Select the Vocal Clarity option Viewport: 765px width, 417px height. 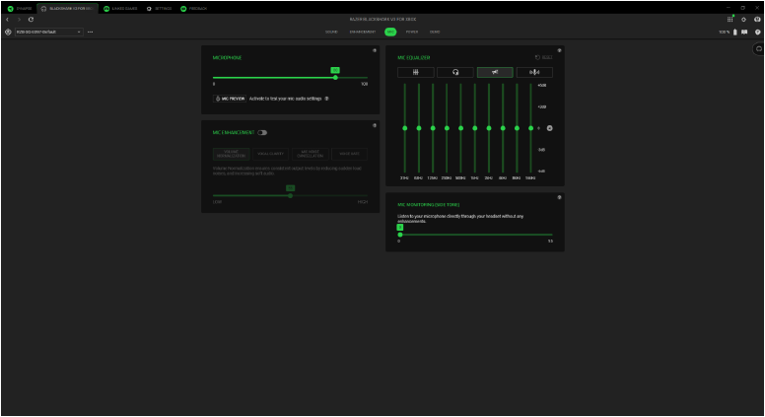pos(271,154)
